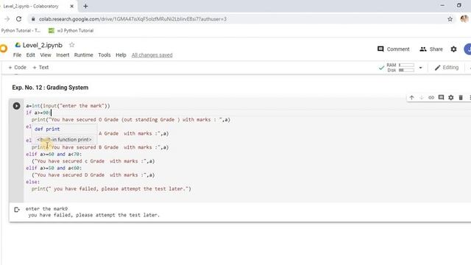Click the 'else:' code line
This screenshot has height=265, width=471.
coord(32,182)
